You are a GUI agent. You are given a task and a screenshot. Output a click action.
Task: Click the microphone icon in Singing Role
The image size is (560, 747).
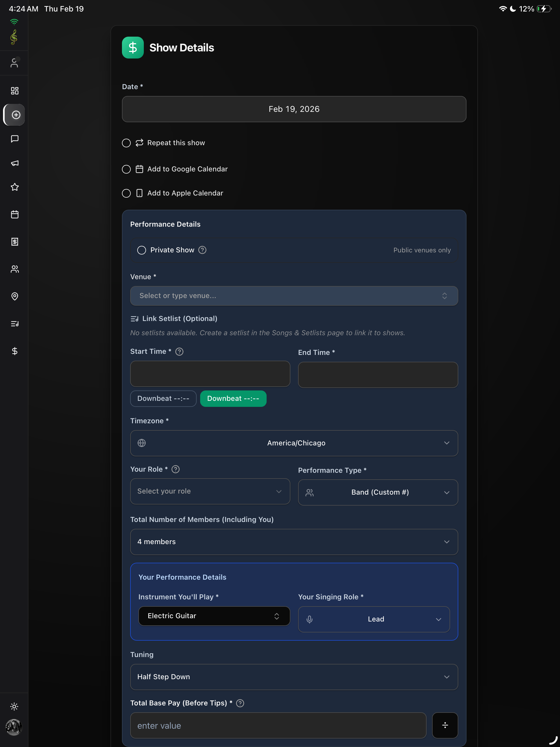pos(309,619)
